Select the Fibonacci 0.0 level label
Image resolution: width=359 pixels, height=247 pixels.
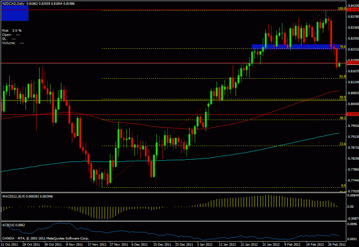pyautogui.click(x=343, y=186)
